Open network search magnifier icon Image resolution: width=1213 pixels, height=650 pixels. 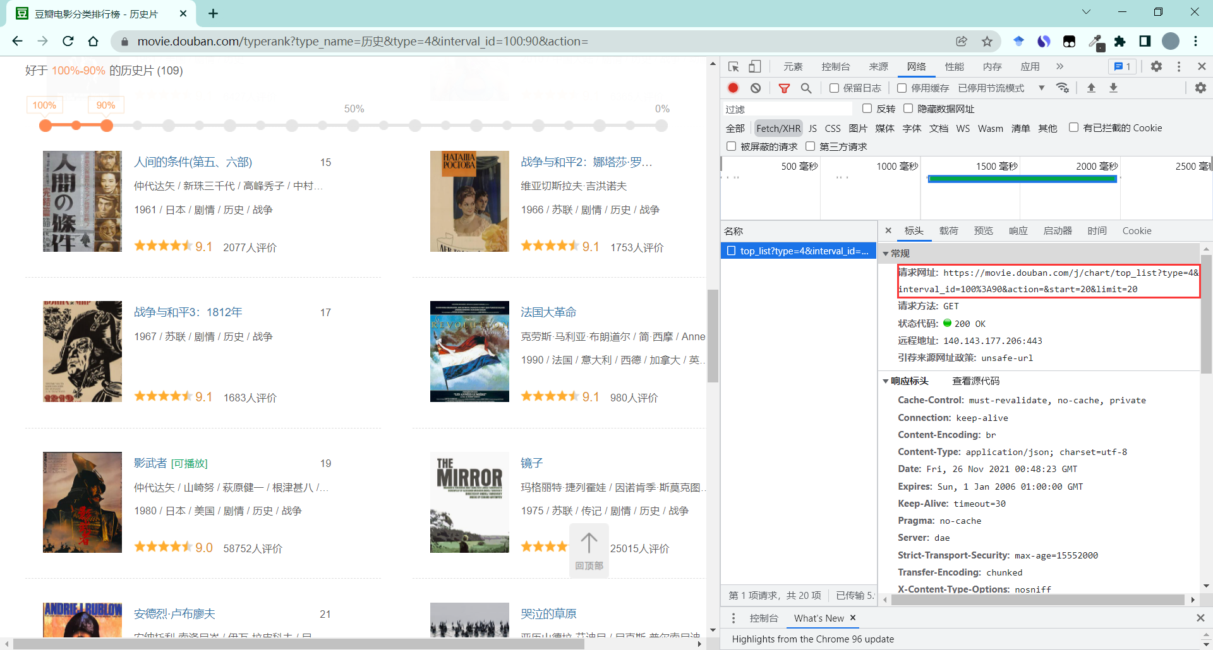coord(806,88)
